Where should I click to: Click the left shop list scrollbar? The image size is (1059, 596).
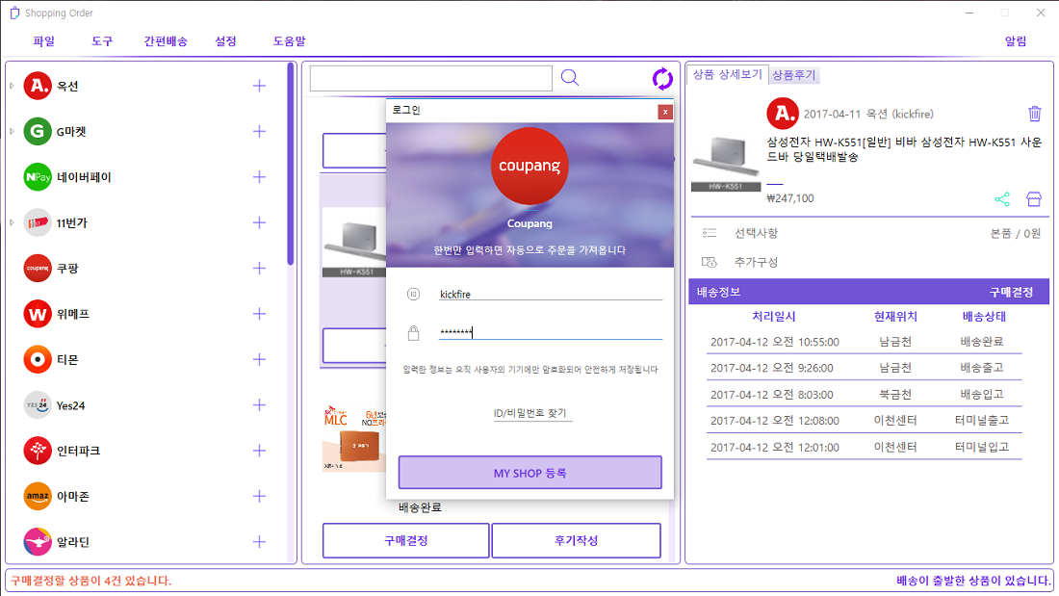tap(291, 164)
